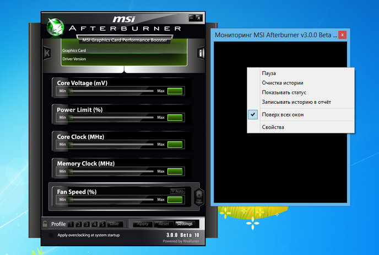Select profile slot 2
Viewport: 379px width, 255px height.
pos(79,224)
